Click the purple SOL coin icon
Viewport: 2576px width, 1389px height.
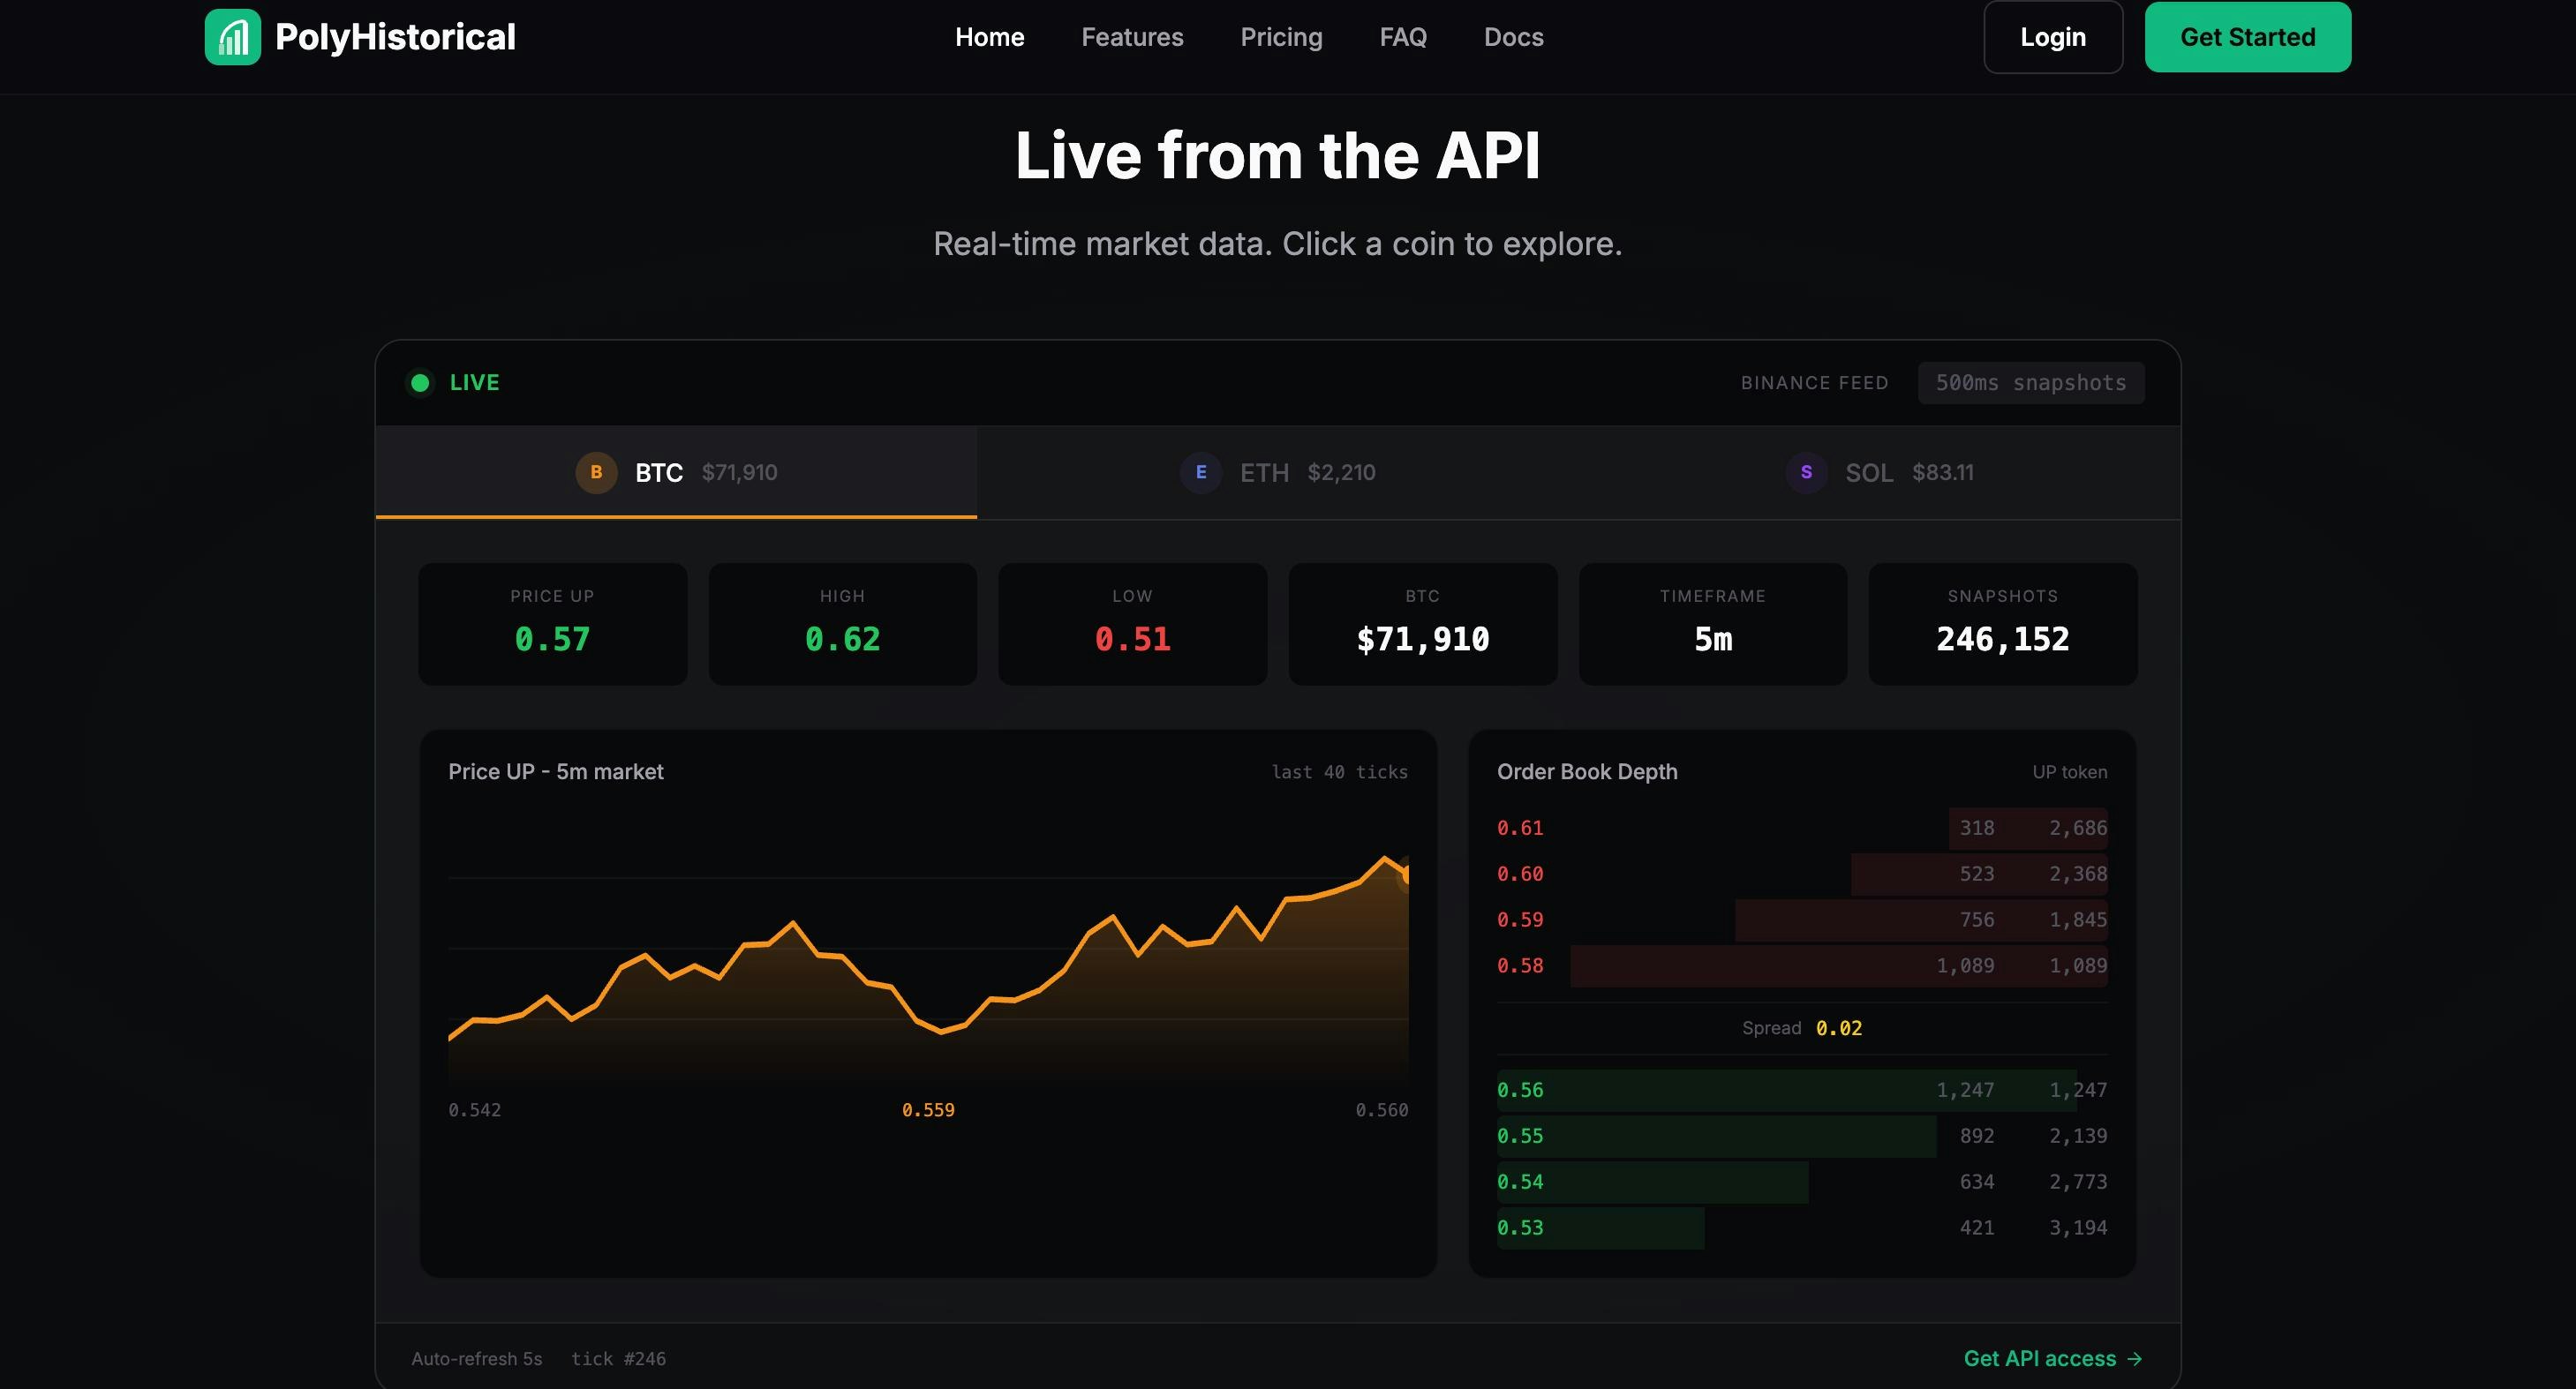click(1806, 473)
